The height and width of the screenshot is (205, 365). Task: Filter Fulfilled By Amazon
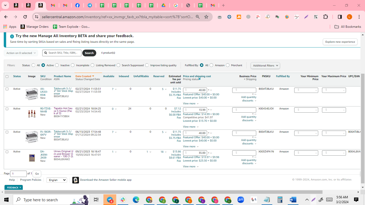coord(211,65)
